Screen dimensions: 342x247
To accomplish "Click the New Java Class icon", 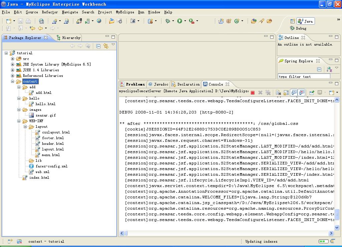I will [237, 21].
